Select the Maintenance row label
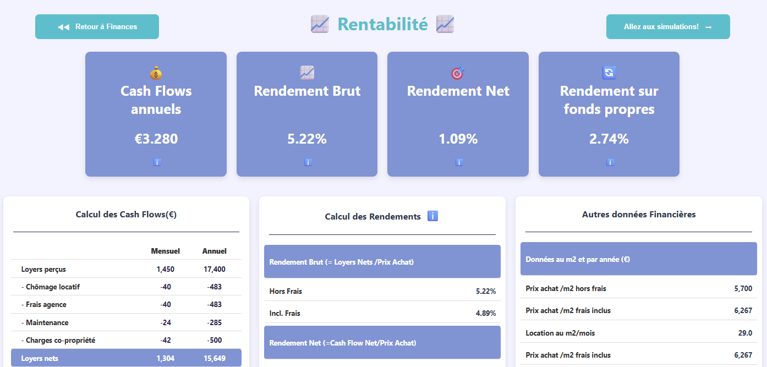The width and height of the screenshot is (767, 367). point(45,322)
